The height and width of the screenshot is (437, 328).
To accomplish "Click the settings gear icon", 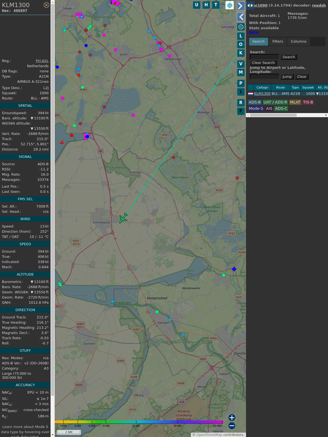I will point(241,27).
